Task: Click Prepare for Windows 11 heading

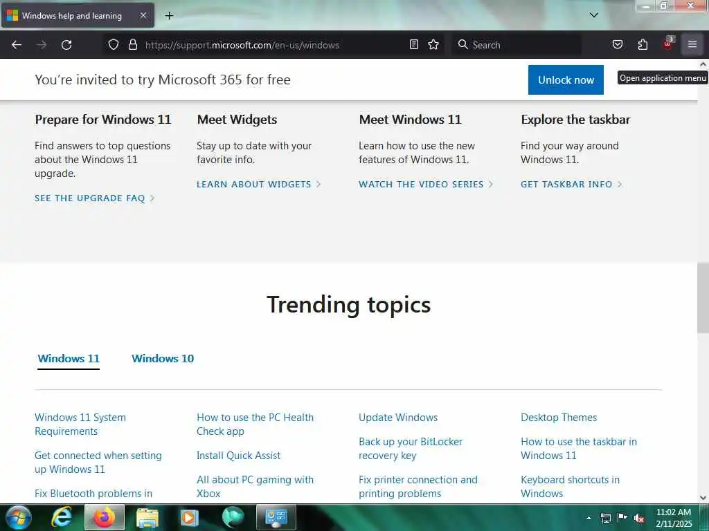Action: (x=103, y=120)
